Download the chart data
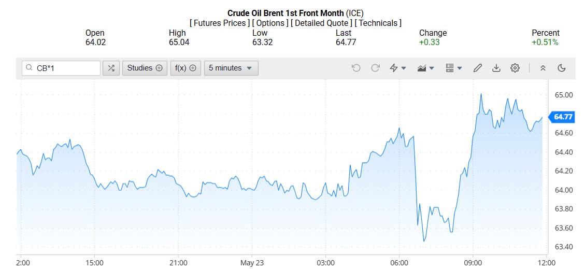The width and height of the screenshot is (585, 269). coord(496,68)
